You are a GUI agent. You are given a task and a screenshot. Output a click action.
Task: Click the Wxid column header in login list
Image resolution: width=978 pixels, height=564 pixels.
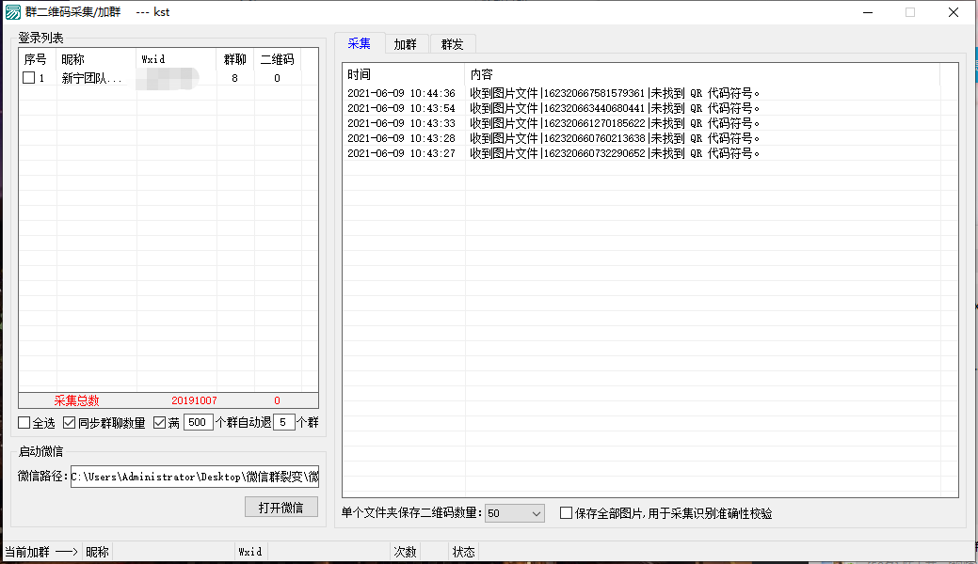tap(177, 59)
